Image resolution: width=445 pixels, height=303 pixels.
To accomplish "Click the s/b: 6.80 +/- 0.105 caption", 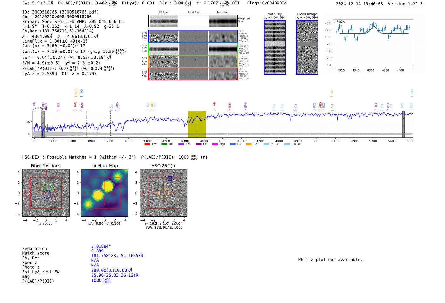I will click(x=105, y=224).
